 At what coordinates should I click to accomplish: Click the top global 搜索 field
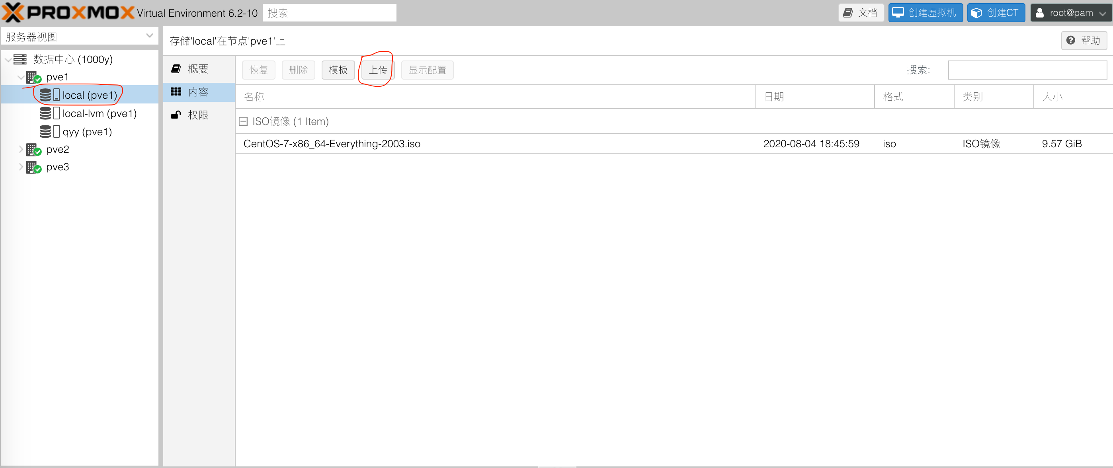click(x=329, y=13)
